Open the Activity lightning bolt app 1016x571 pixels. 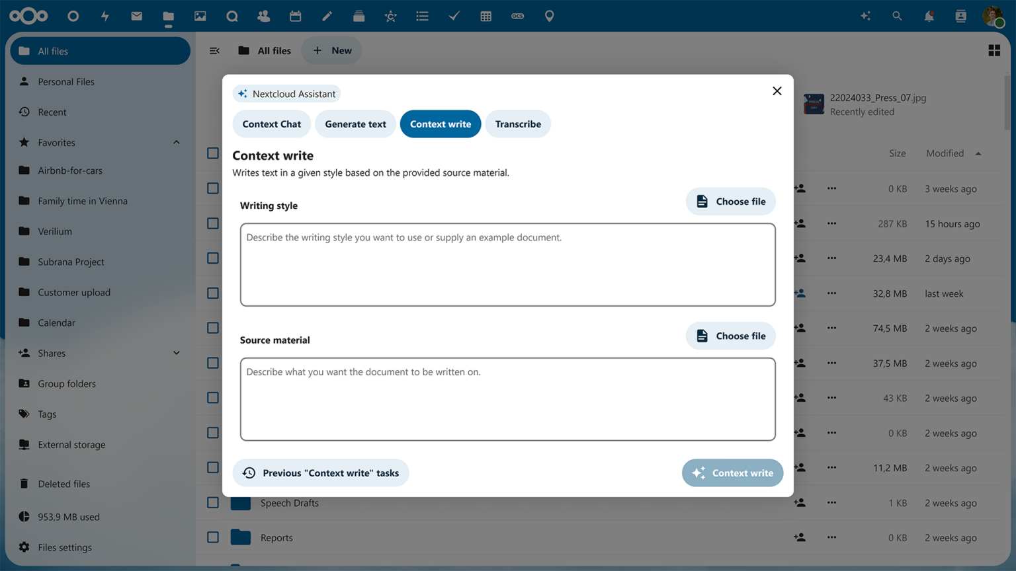click(x=105, y=16)
